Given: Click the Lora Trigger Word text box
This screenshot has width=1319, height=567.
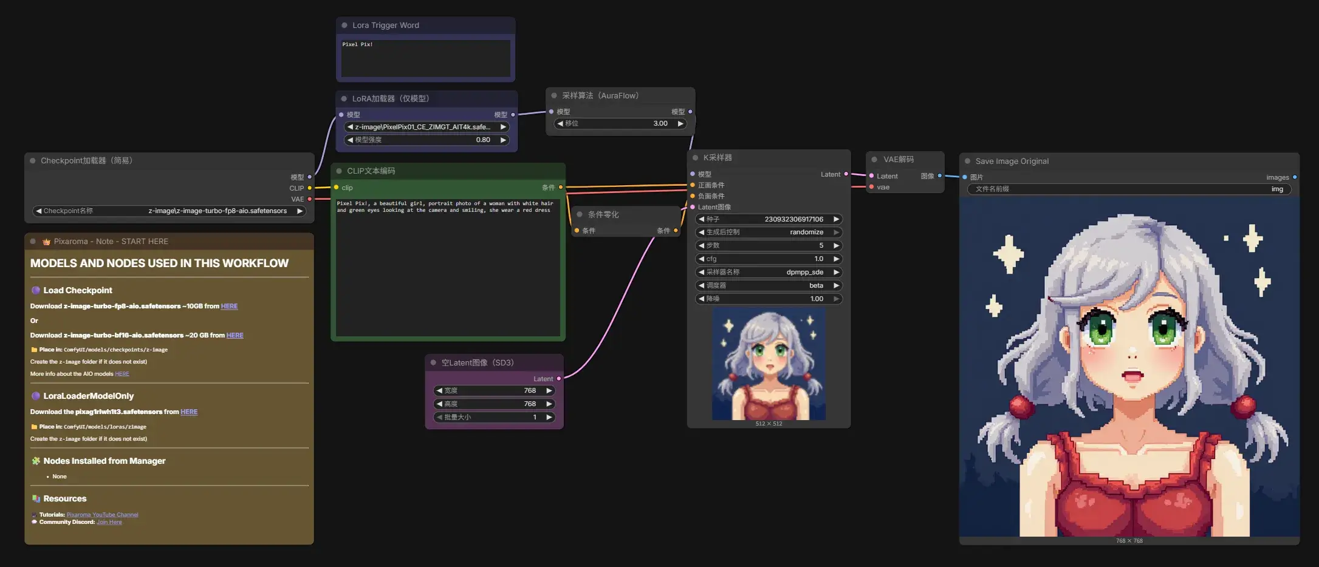Looking at the screenshot, I should click(x=425, y=58).
